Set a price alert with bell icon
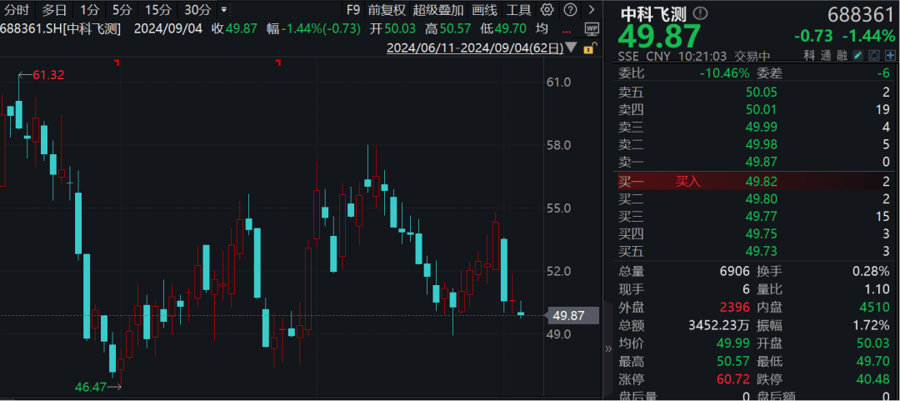Viewport: 900px width, 401px height. (874, 56)
